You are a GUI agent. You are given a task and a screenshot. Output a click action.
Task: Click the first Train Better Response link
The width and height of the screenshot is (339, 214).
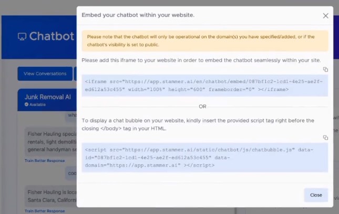[x=45, y=160]
